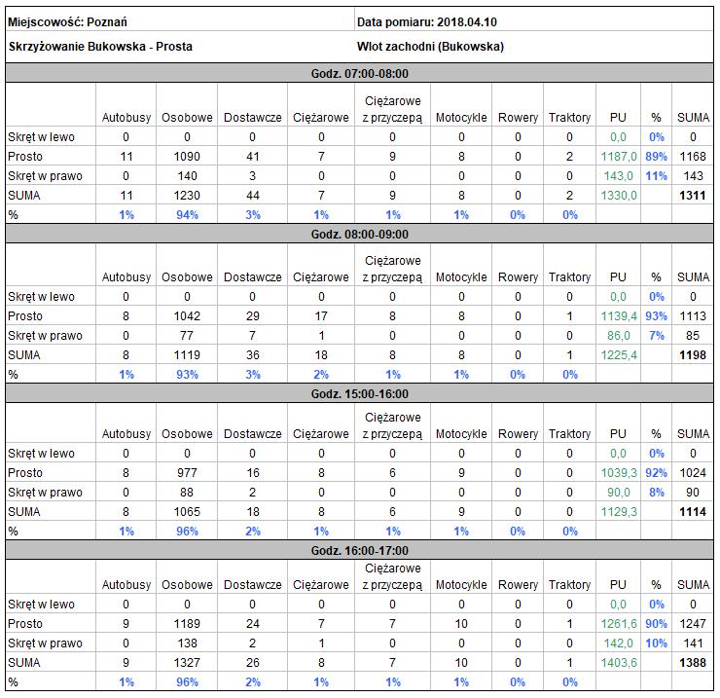Image resolution: width=720 pixels, height=698 pixels.
Task: Click the blue 90% cell
Action: point(656,624)
